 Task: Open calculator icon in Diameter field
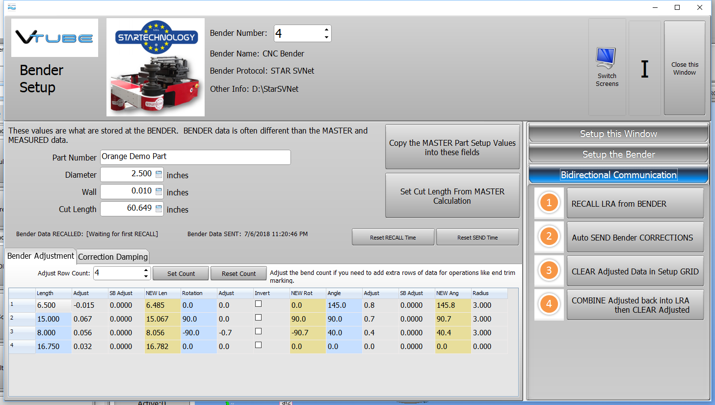tap(159, 174)
